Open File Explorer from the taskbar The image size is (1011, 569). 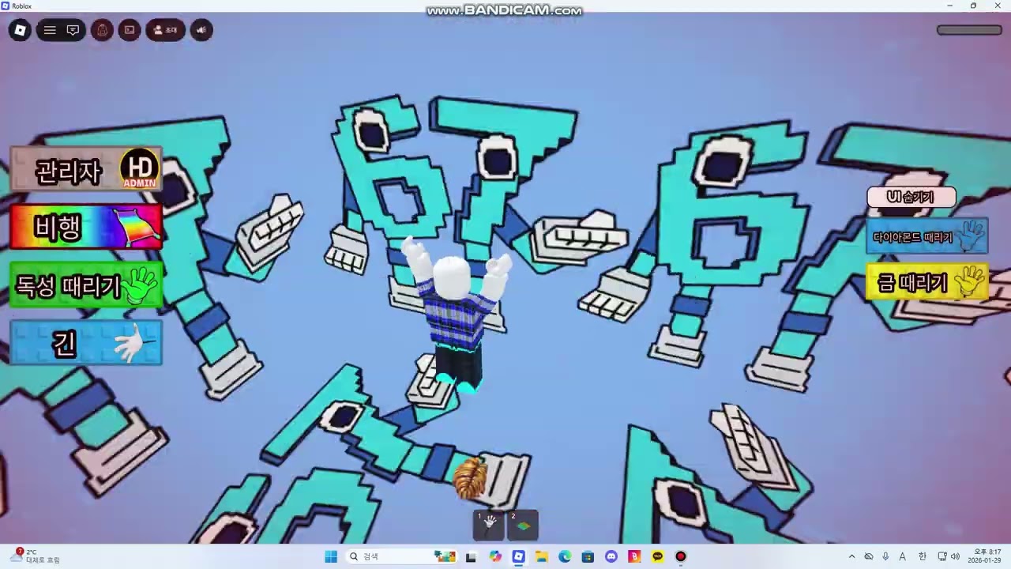[x=542, y=556]
